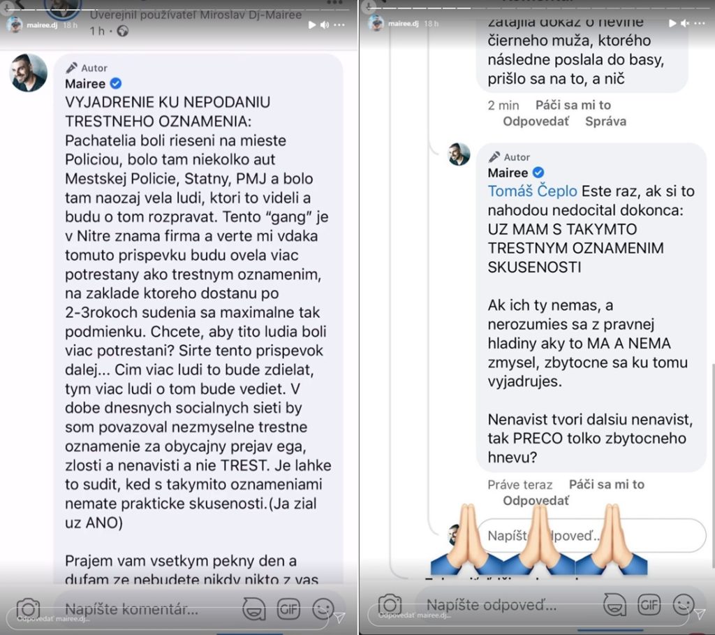
Task: Open mairee.dj profile picture in left header
Action: pyautogui.click(x=15, y=24)
